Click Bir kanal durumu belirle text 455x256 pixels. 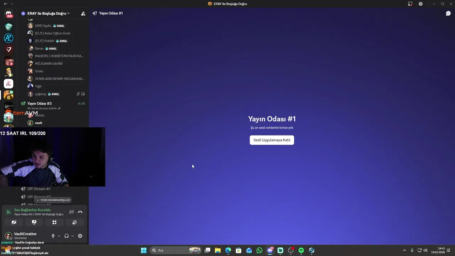42,108
